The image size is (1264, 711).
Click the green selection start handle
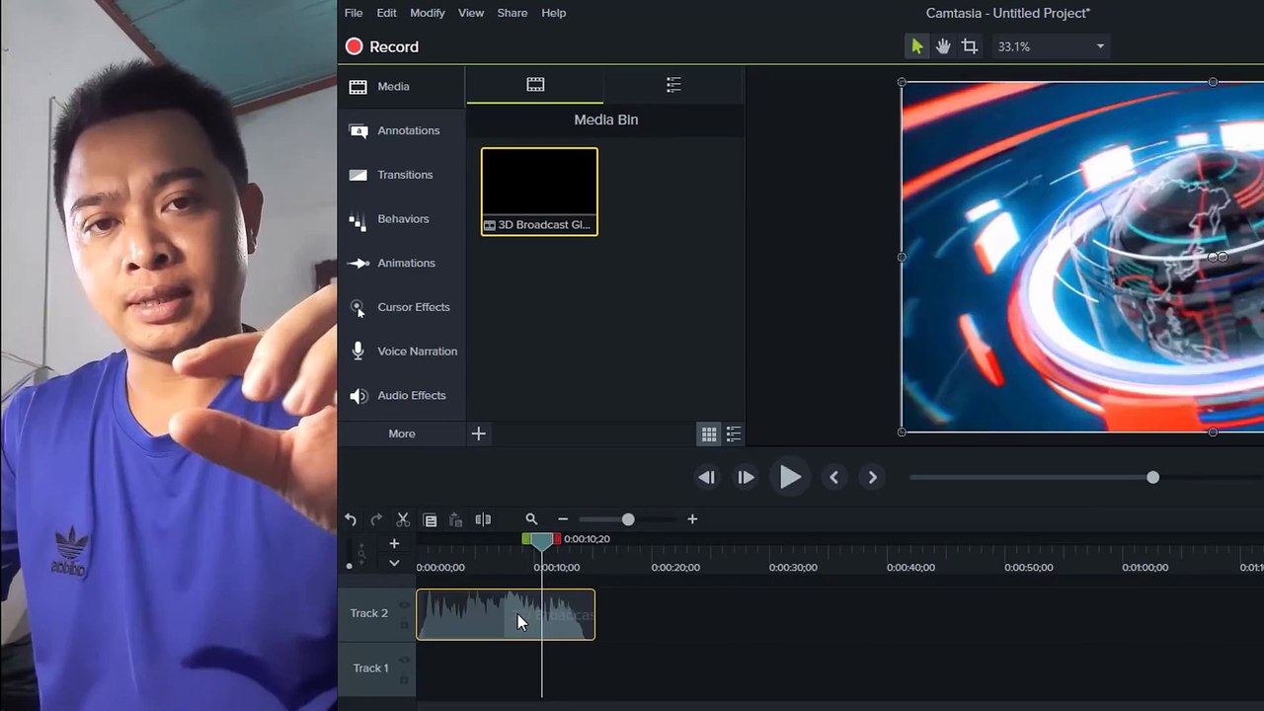pos(526,539)
